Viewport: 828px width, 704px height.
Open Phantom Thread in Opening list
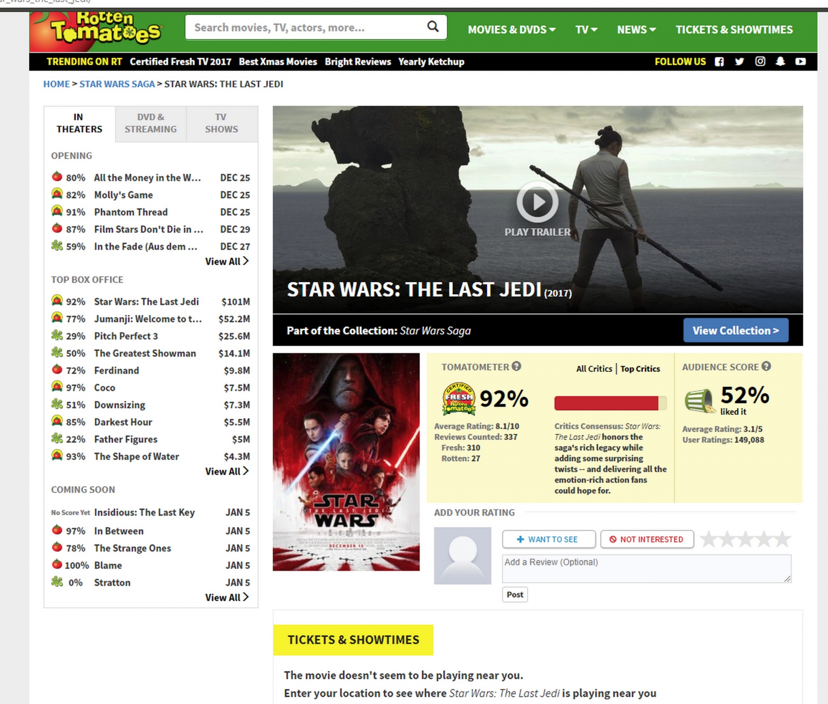click(x=131, y=212)
